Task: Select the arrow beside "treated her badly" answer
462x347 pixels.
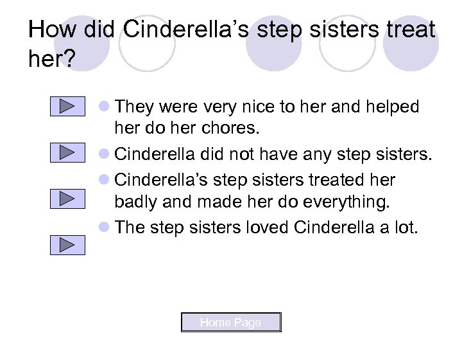Action: point(67,198)
